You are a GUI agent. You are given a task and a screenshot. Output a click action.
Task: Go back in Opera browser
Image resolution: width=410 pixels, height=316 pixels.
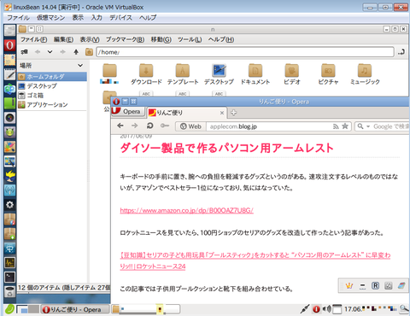[x=120, y=126]
